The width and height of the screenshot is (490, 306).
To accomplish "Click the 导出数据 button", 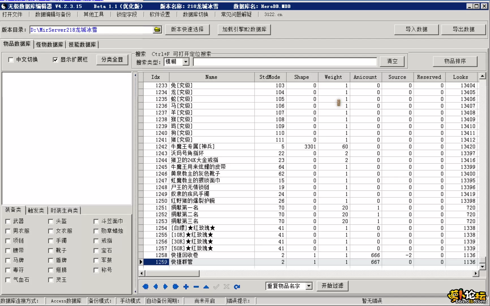I will tap(463, 29).
